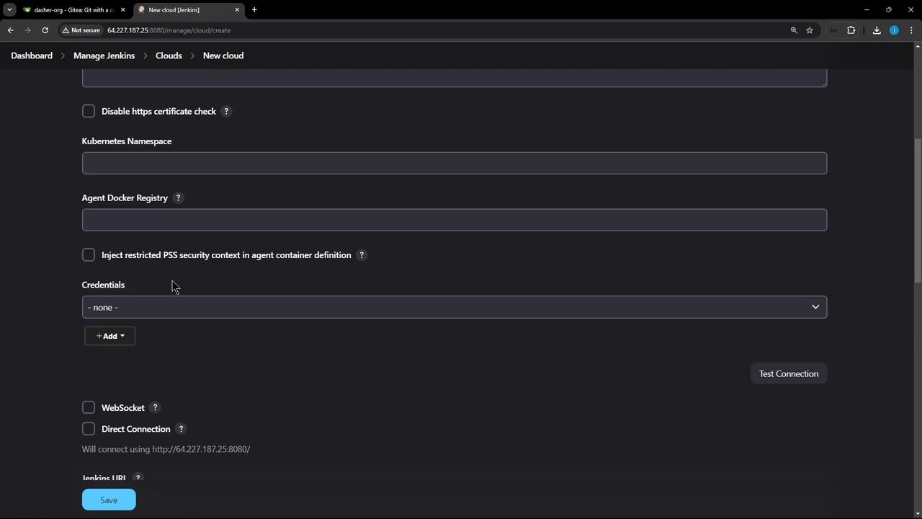Save the new cloud configuration
Image resolution: width=922 pixels, height=519 pixels.
(109, 500)
